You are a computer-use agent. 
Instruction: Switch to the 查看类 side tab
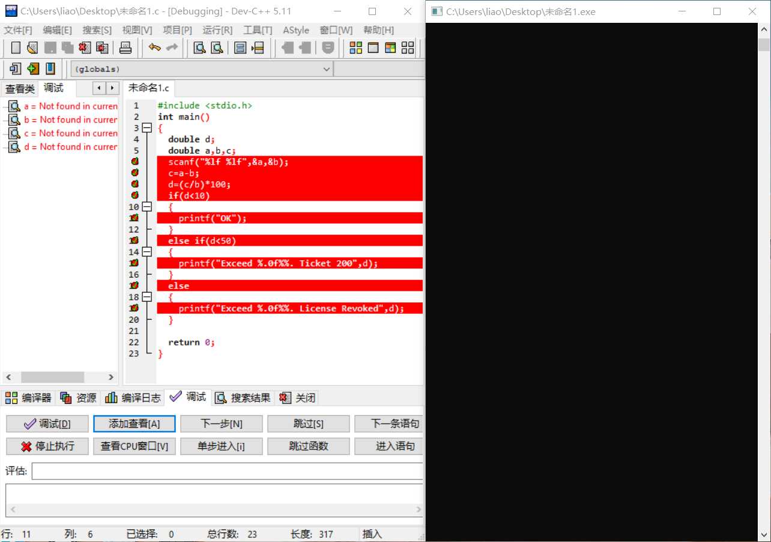pos(20,89)
